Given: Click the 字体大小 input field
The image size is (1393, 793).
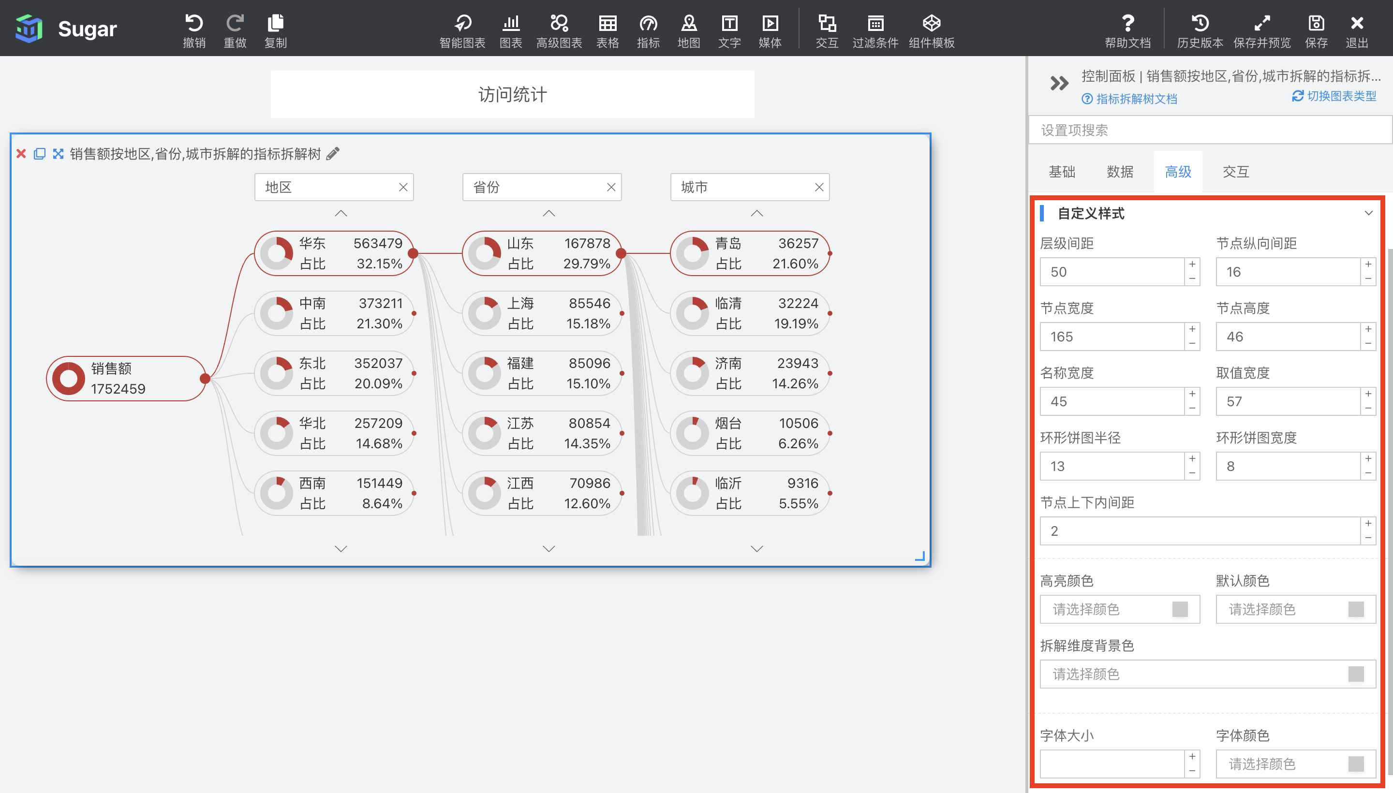Looking at the screenshot, I should coord(1112,764).
